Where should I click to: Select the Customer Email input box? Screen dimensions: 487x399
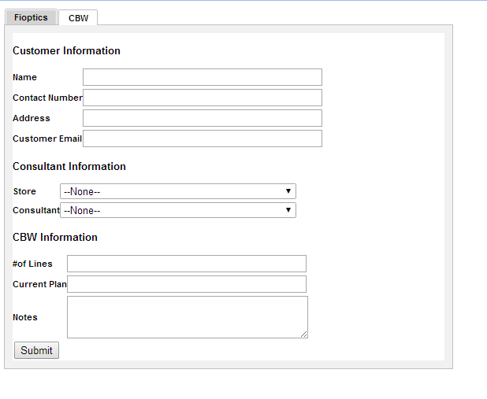(202, 139)
